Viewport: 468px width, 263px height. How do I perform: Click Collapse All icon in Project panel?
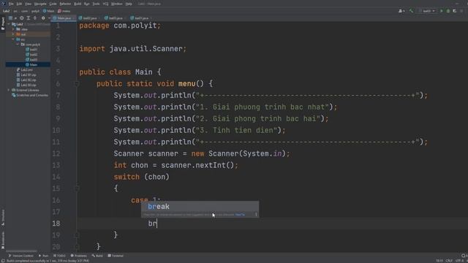click(x=35, y=18)
